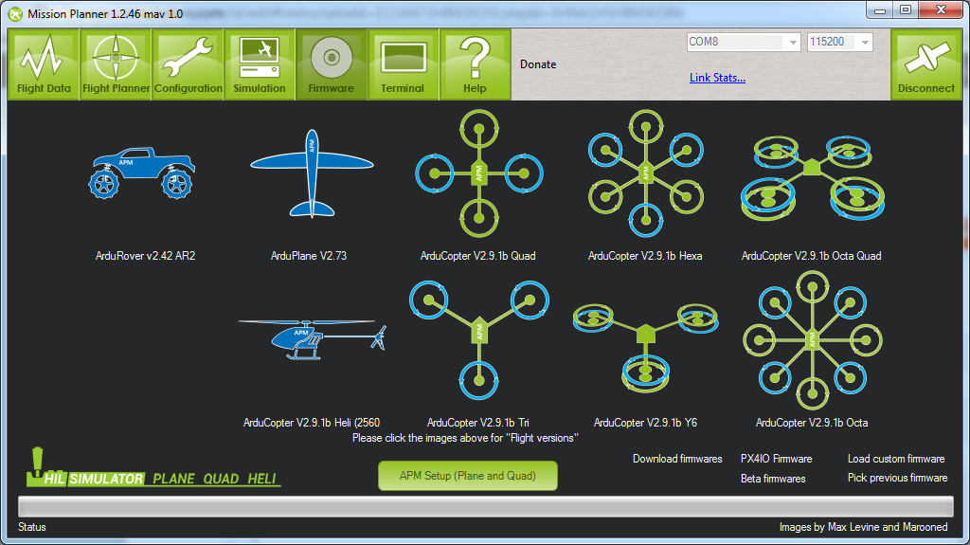Maximize the Mission Planner window
The width and height of the screenshot is (970, 545).
pyautogui.click(x=906, y=9)
